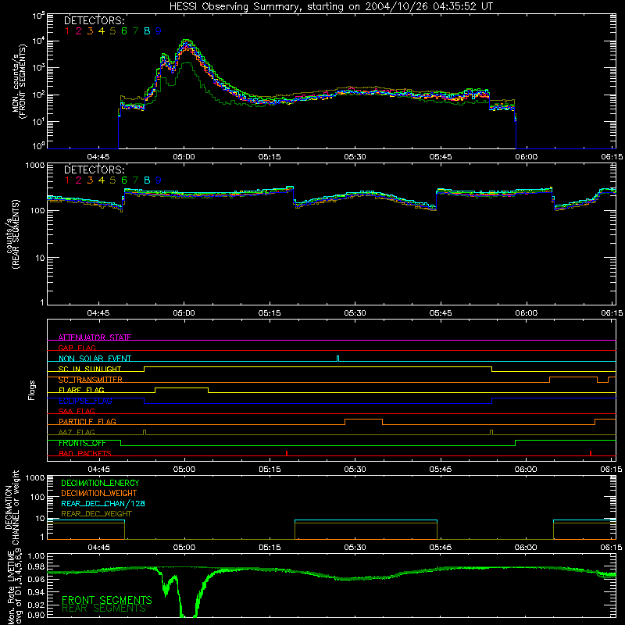Click the NON_SOLAR_EVENT flag label
625x625 pixels.
click(x=95, y=359)
